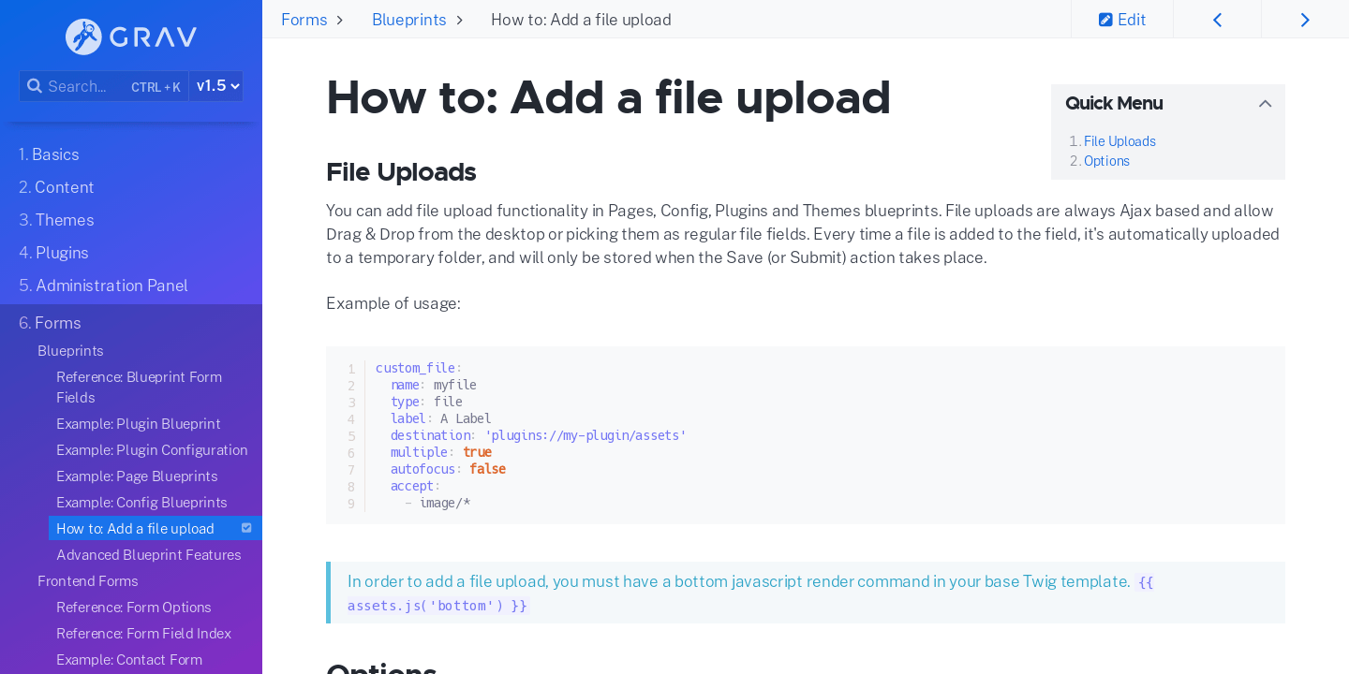Screen dimensions: 1349x674
Task: Click the Edit pencil icon
Action: coord(1107,19)
